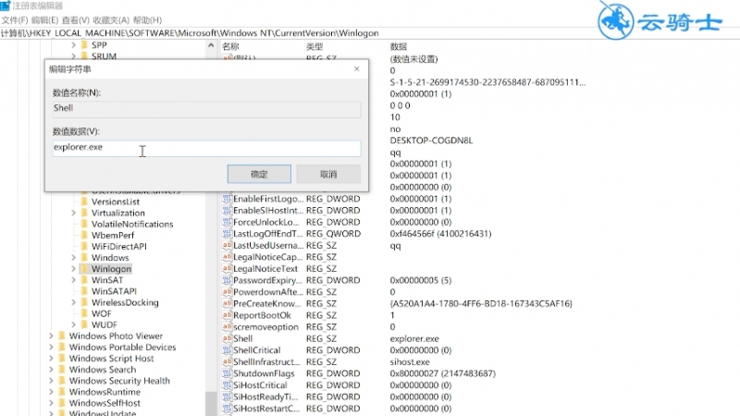Expand the WirelessDocking key arrow
Screen dimensions: 740x416
coord(74,302)
